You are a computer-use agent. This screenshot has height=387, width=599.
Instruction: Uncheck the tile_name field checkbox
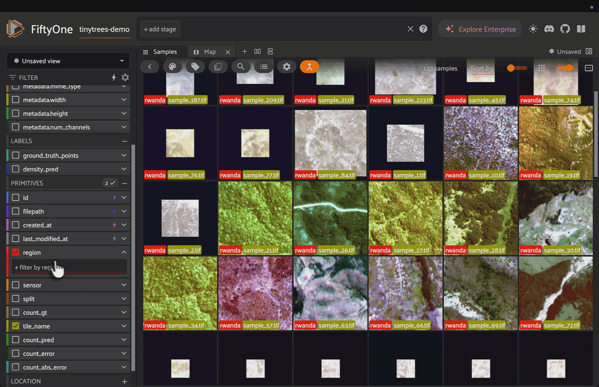(x=15, y=326)
